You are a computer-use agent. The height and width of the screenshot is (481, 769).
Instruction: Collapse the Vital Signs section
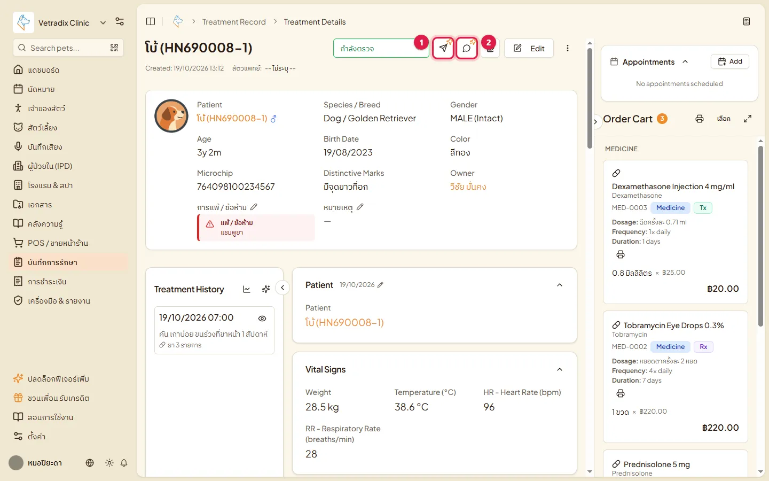pos(560,369)
